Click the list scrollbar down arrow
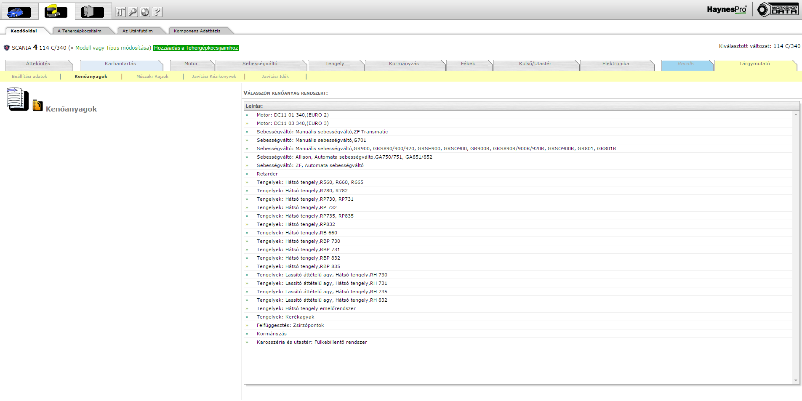This screenshot has width=802, height=401. pyautogui.click(x=796, y=380)
